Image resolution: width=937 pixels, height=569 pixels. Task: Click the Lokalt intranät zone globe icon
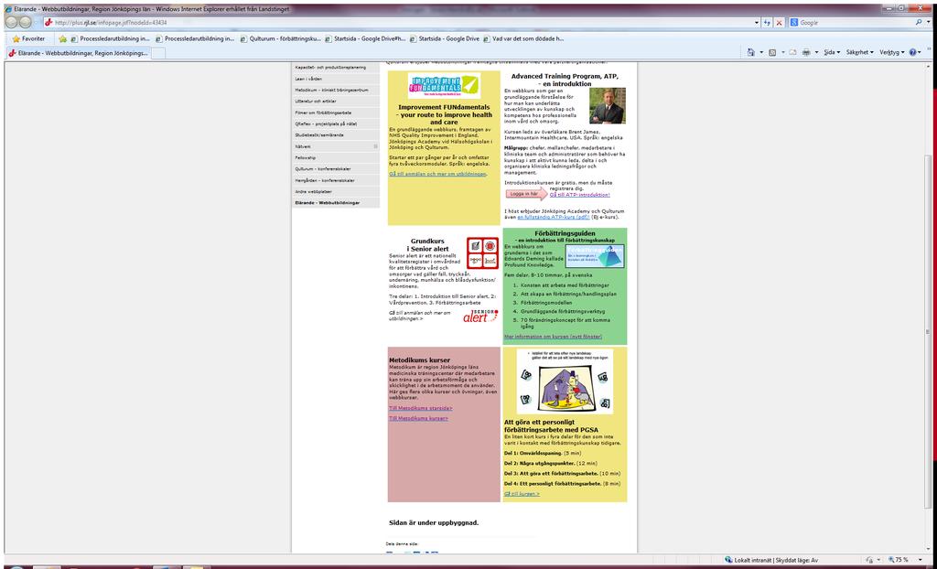[x=728, y=560]
